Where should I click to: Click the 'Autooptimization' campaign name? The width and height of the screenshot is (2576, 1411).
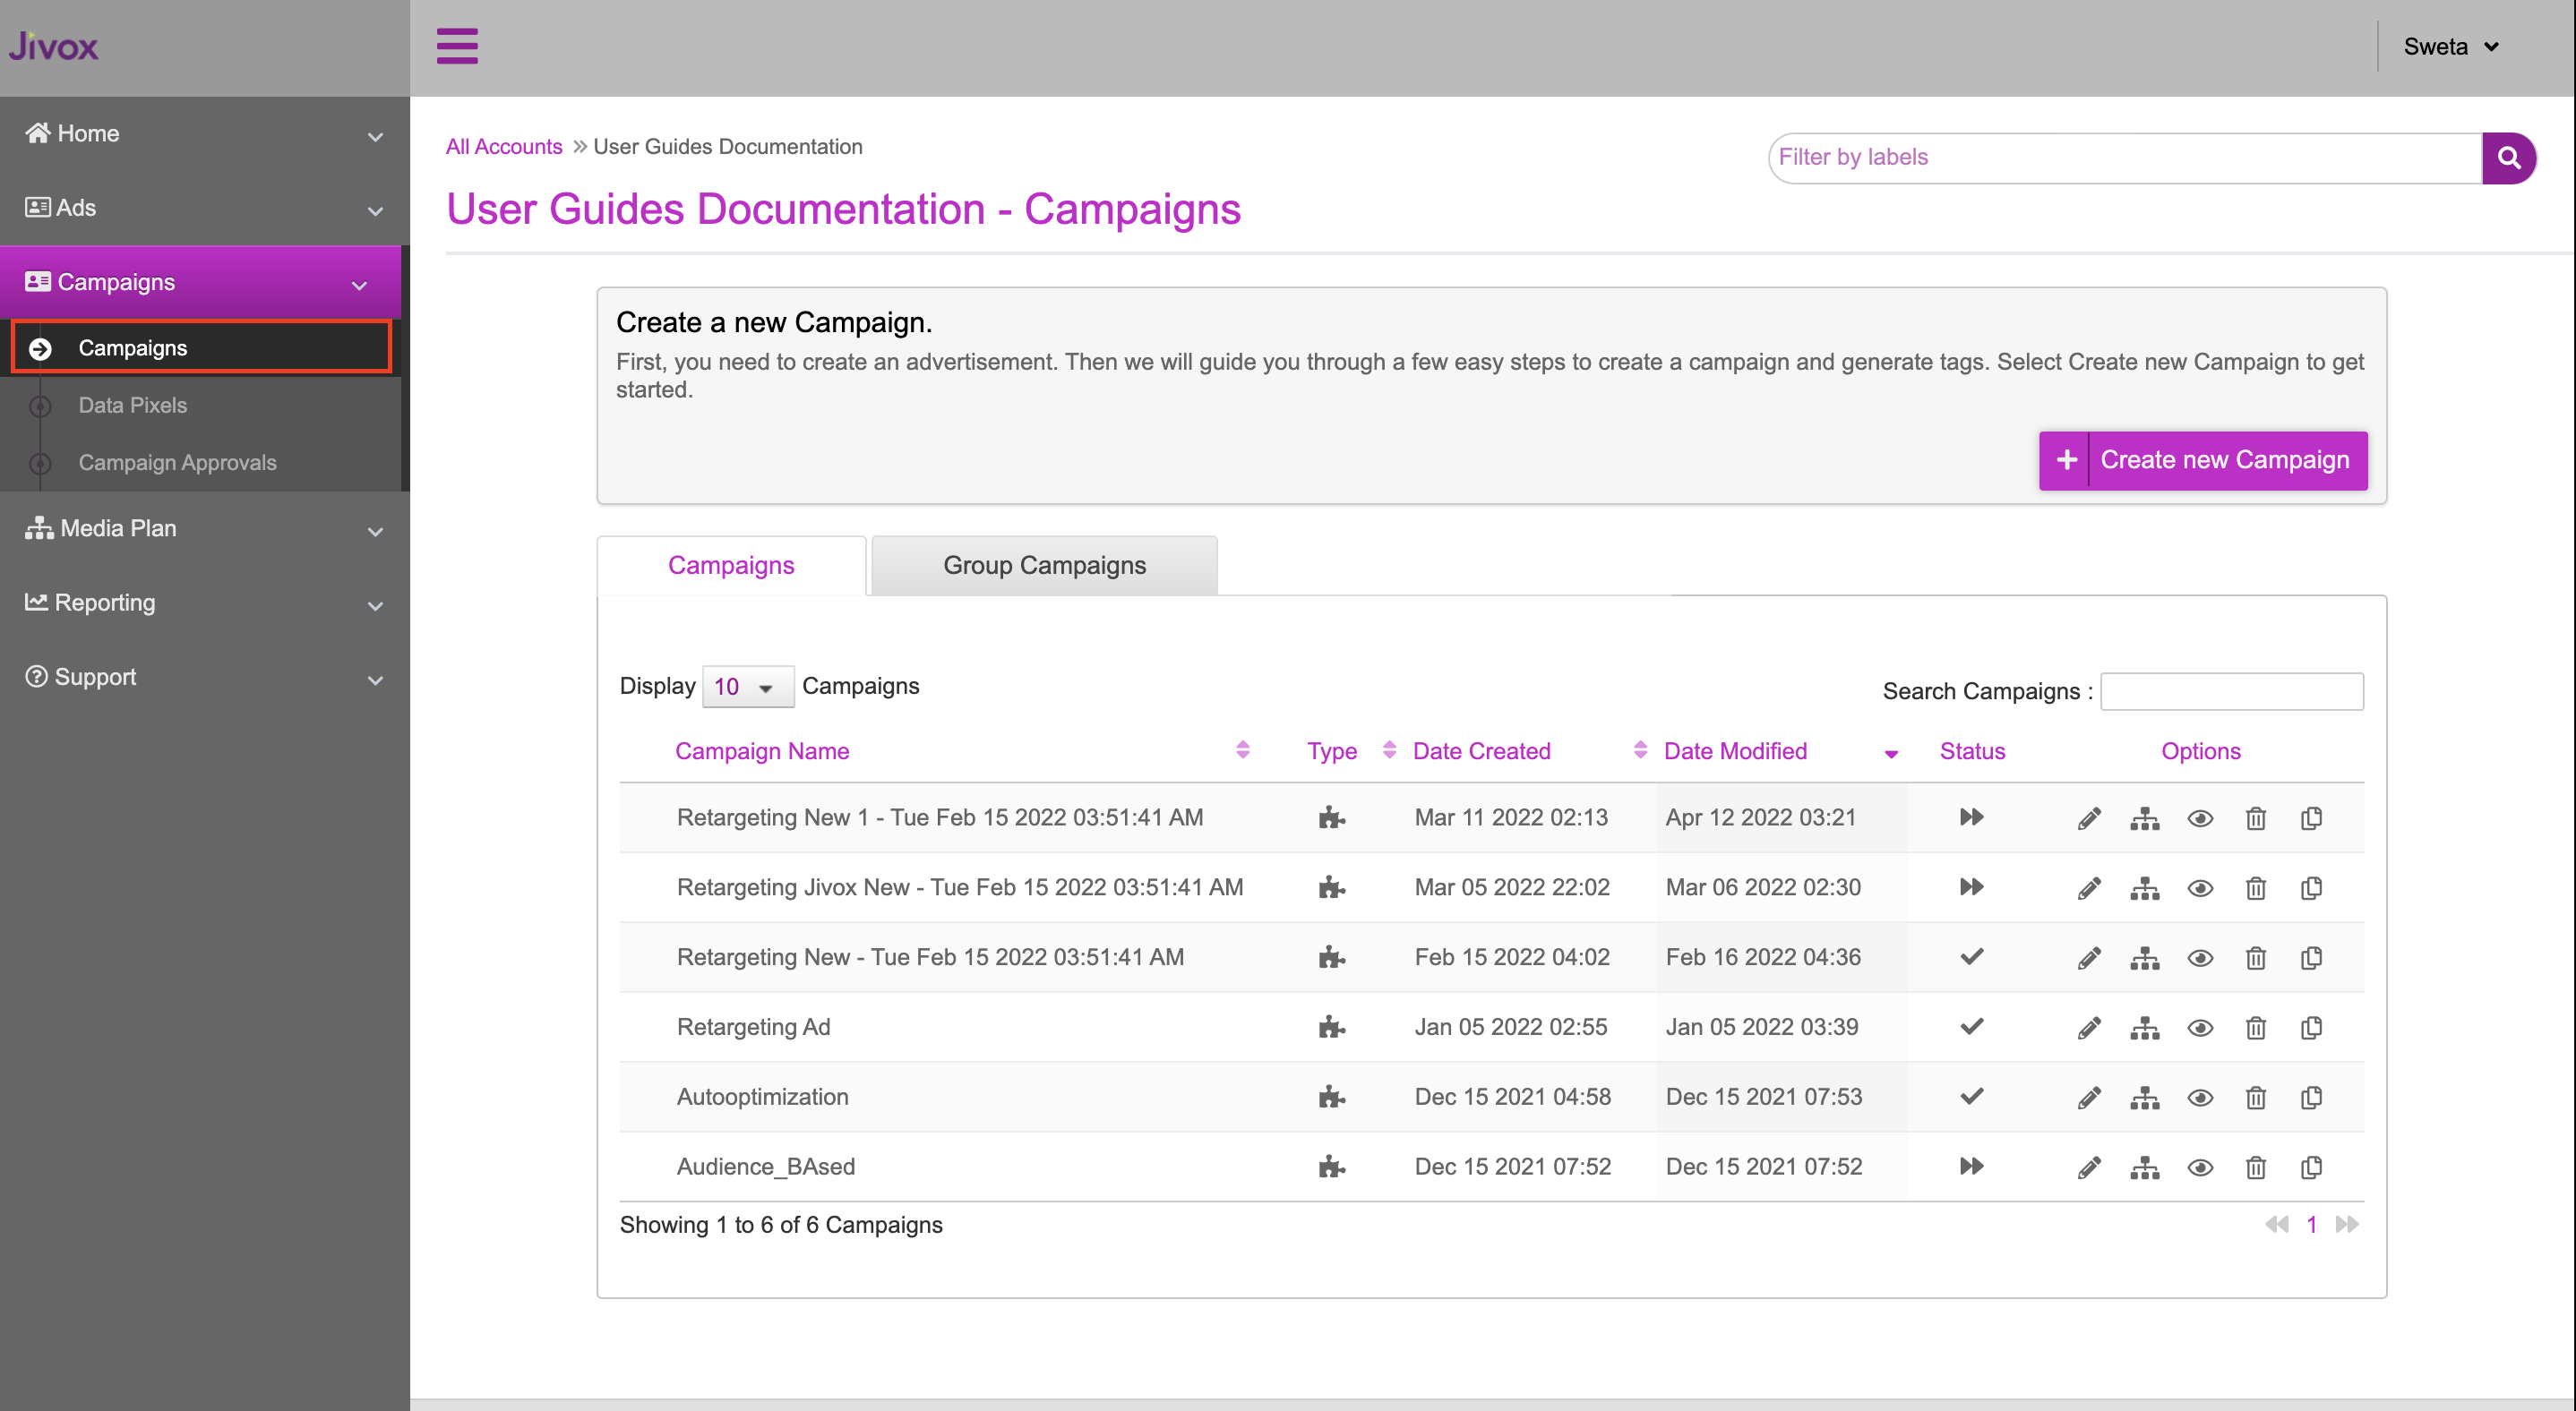point(762,1098)
